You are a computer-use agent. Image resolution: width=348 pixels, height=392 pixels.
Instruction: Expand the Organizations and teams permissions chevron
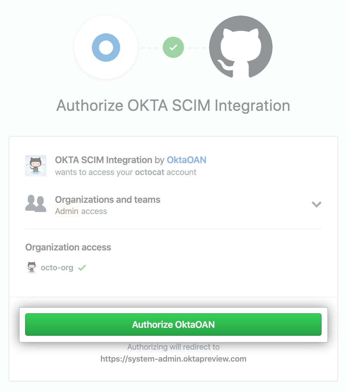[x=317, y=204]
